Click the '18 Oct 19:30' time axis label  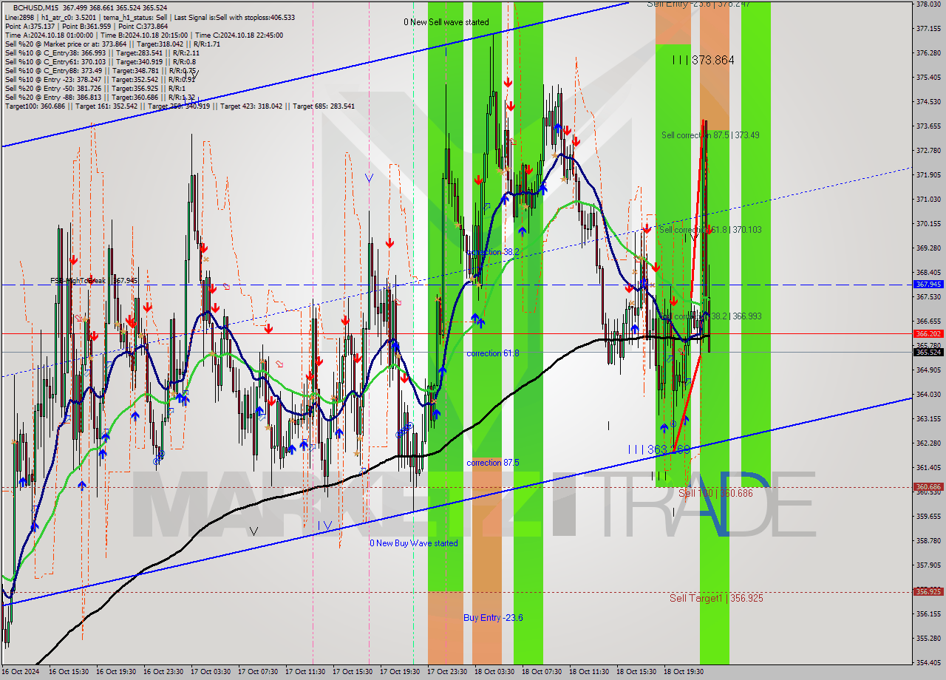click(x=684, y=672)
